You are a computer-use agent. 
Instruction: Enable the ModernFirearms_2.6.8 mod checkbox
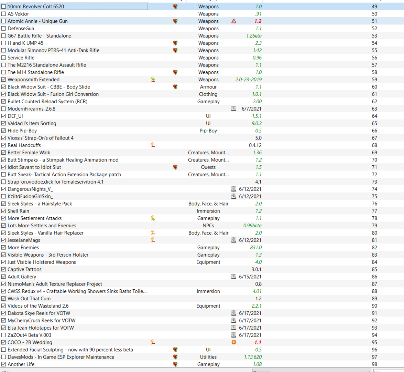[x=3, y=109]
